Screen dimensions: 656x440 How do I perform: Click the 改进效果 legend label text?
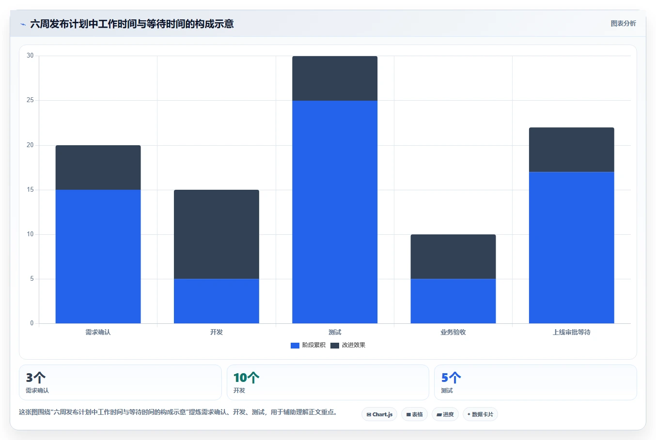[x=353, y=345]
